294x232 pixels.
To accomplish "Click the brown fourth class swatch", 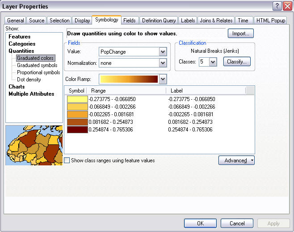I will tap(77, 122).
